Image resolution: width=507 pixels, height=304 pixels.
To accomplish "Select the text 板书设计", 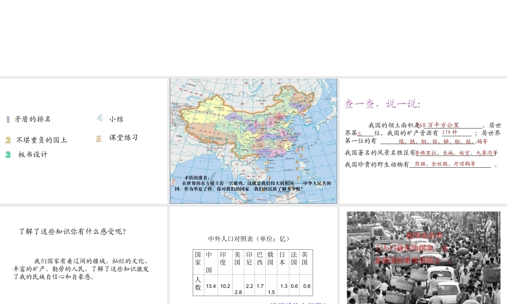I will pos(33,155).
